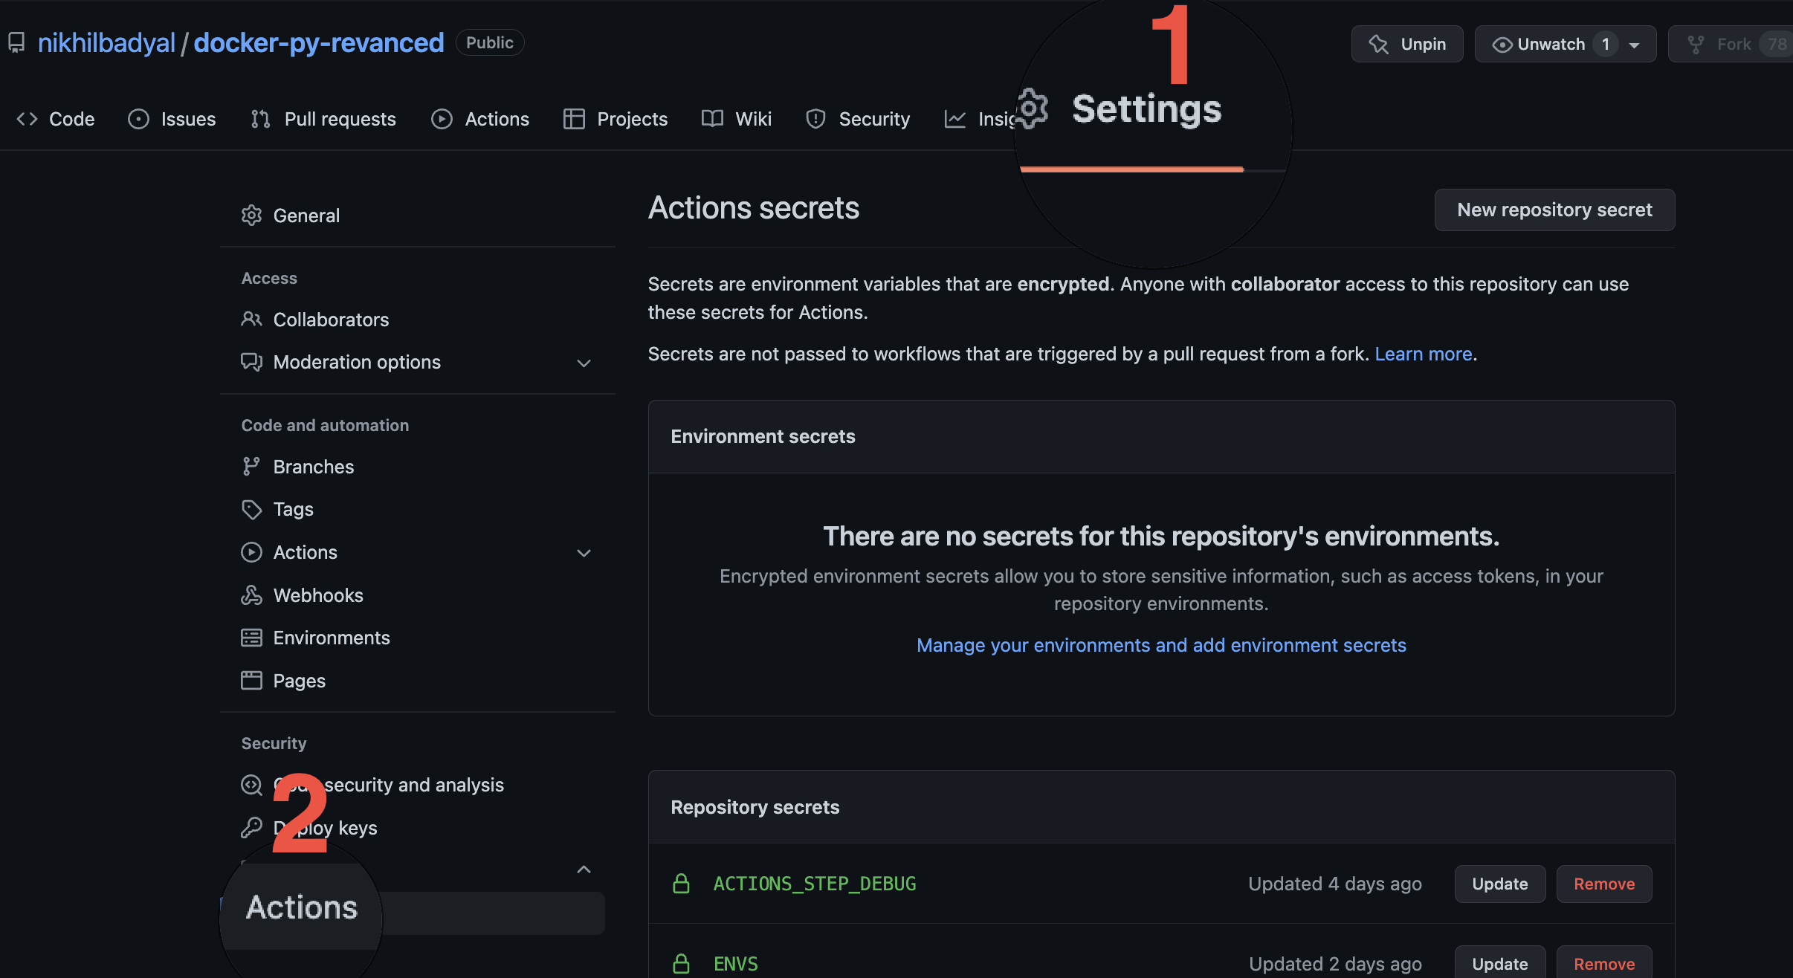Remove the ACTIONS_STEP_DEBUG secret
The image size is (1793, 978).
(x=1603, y=884)
